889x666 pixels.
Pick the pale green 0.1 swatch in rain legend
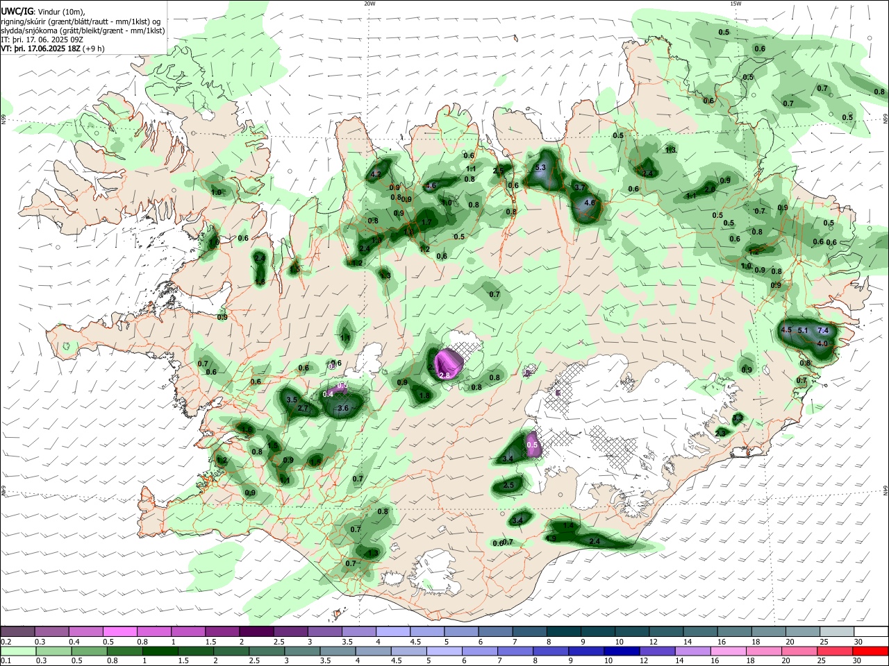[17, 651]
